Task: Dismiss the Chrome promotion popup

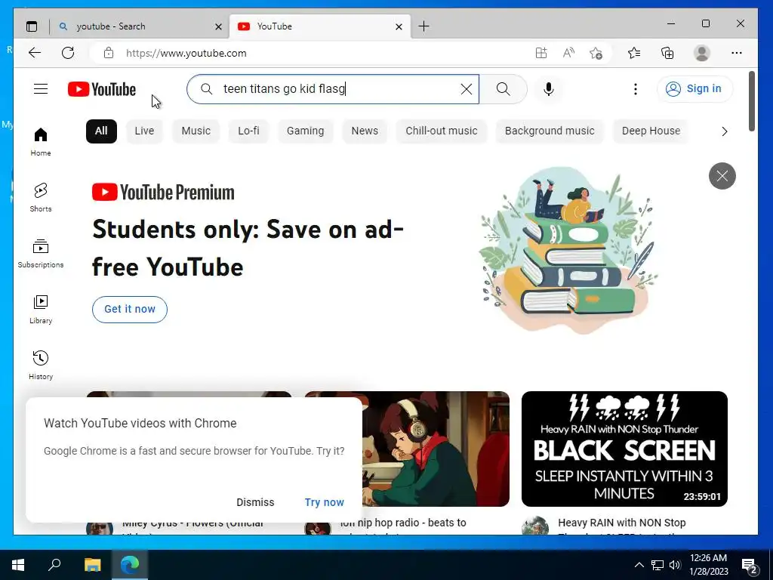Action: point(255,502)
